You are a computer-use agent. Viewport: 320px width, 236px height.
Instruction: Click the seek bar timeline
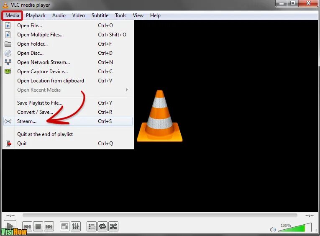point(160,215)
